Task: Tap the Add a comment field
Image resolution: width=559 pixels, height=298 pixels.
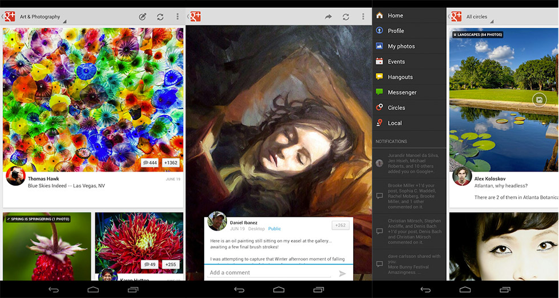Action: coord(268,273)
